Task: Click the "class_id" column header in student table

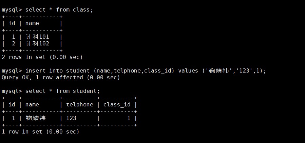Action: (x=117, y=105)
